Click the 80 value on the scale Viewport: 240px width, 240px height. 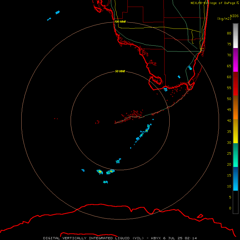coord(229,33)
